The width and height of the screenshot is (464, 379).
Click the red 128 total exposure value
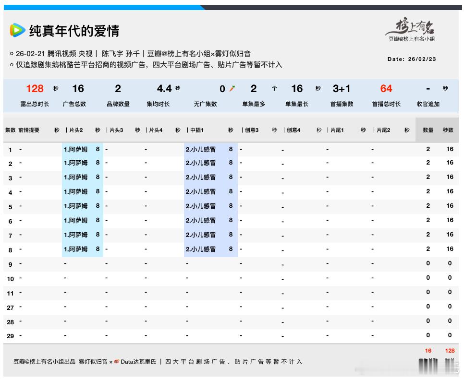point(35,88)
